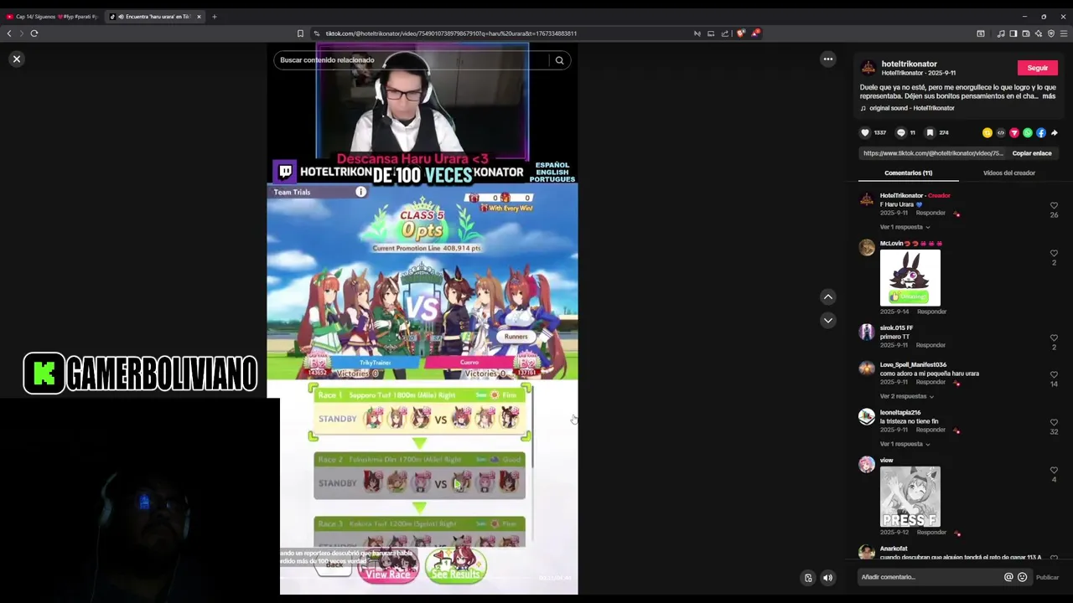The height and width of the screenshot is (603, 1073).
Task: Expand 'Ver 1 respuesta' under leoneltapia216 comment
Action: coord(905,444)
